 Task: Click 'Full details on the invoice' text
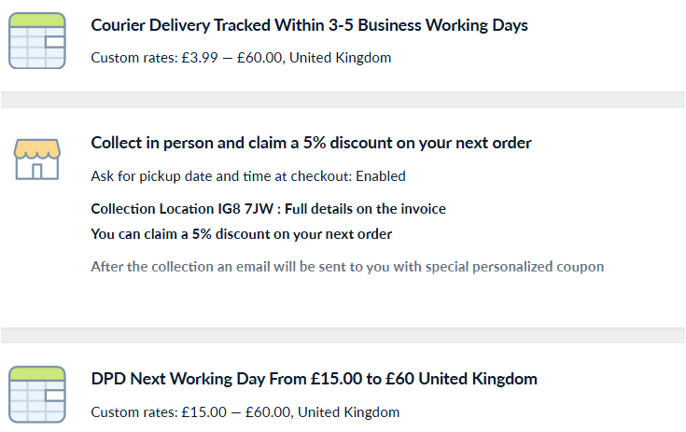coord(371,209)
